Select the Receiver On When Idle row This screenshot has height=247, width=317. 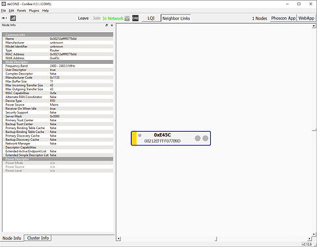(x=58, y=109)
